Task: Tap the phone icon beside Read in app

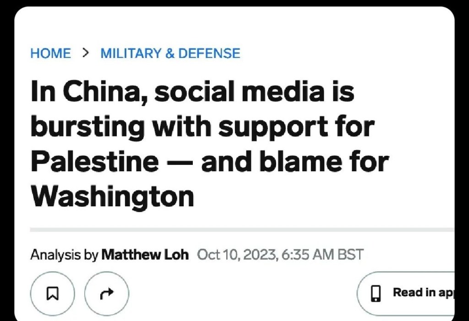Action: (x=376, y=293)
